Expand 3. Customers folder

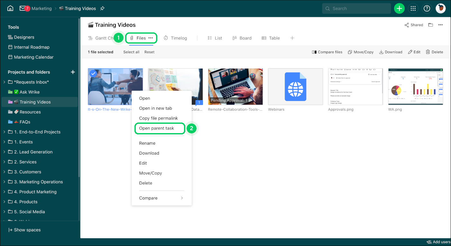point(4,172)
